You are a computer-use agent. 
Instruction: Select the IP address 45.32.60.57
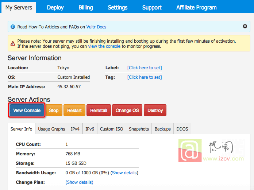click(x=69, y=86)
